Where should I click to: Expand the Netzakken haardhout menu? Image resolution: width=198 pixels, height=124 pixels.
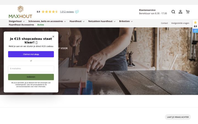pos(102,21)
